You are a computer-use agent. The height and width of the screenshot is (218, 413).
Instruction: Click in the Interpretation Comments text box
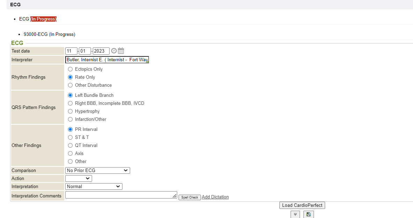121,195
